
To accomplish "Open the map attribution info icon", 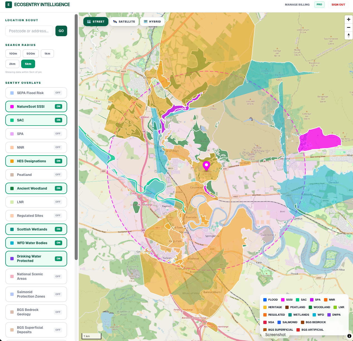I will (x=349, y=336).
